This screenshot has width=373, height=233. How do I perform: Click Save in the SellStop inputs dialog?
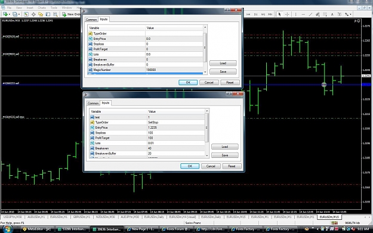tap(225, 155)
